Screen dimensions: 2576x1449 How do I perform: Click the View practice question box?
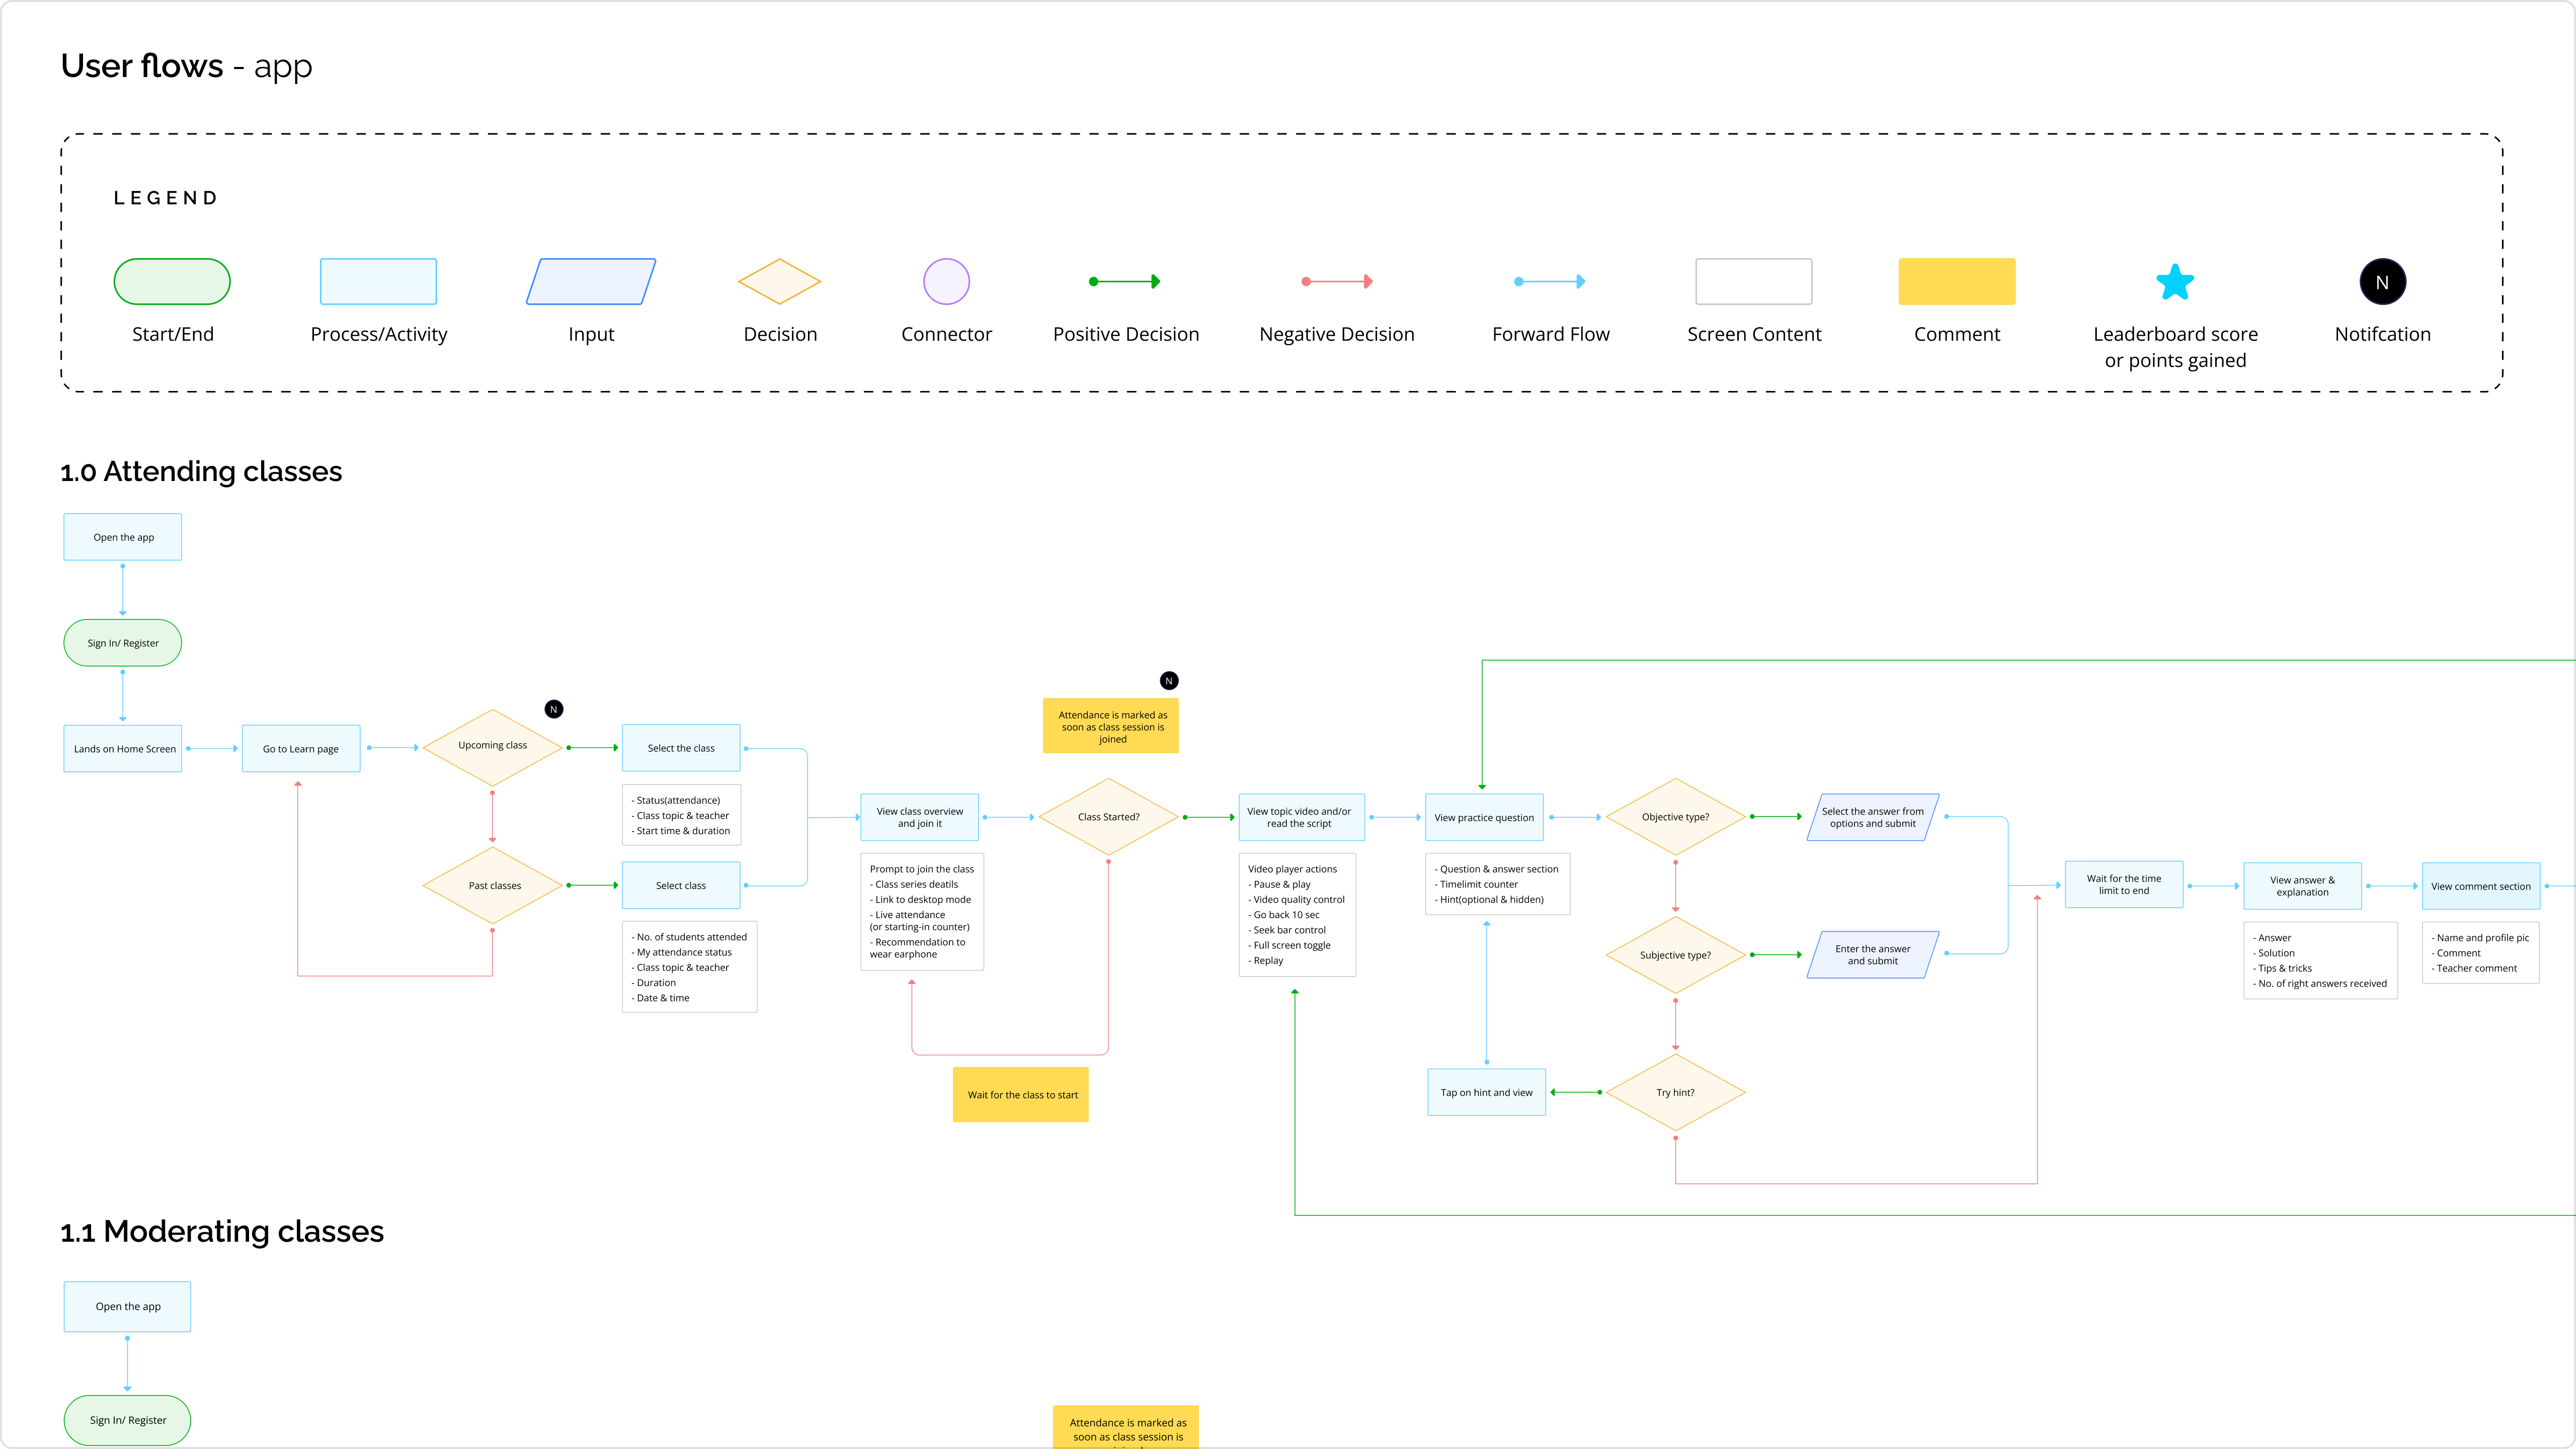point(1484,818)
